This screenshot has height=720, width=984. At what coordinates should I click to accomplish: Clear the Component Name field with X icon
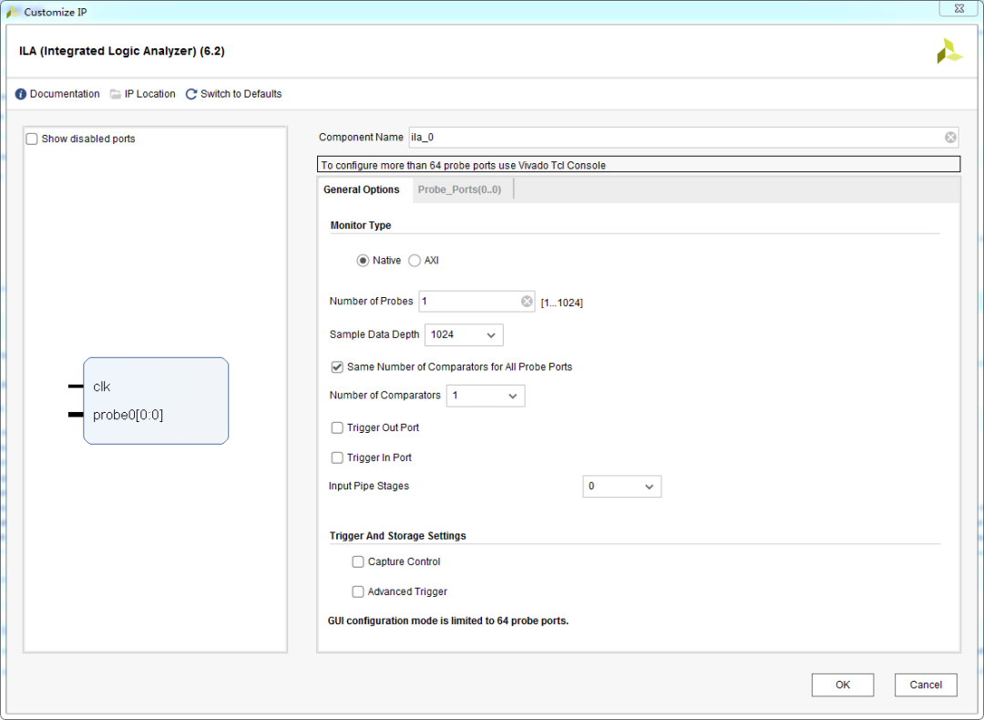(950, 138)
